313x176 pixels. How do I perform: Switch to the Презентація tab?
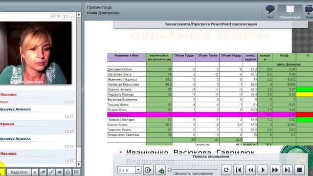coord(290,12)
